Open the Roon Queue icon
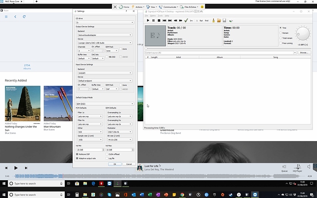The height and width of the screenshot is (198, 317). point(284,168)
